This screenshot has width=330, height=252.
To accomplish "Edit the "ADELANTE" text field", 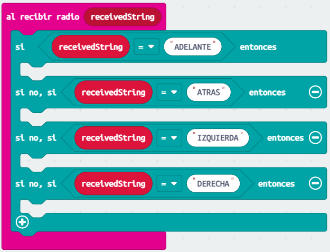I will tap(192, 47).
